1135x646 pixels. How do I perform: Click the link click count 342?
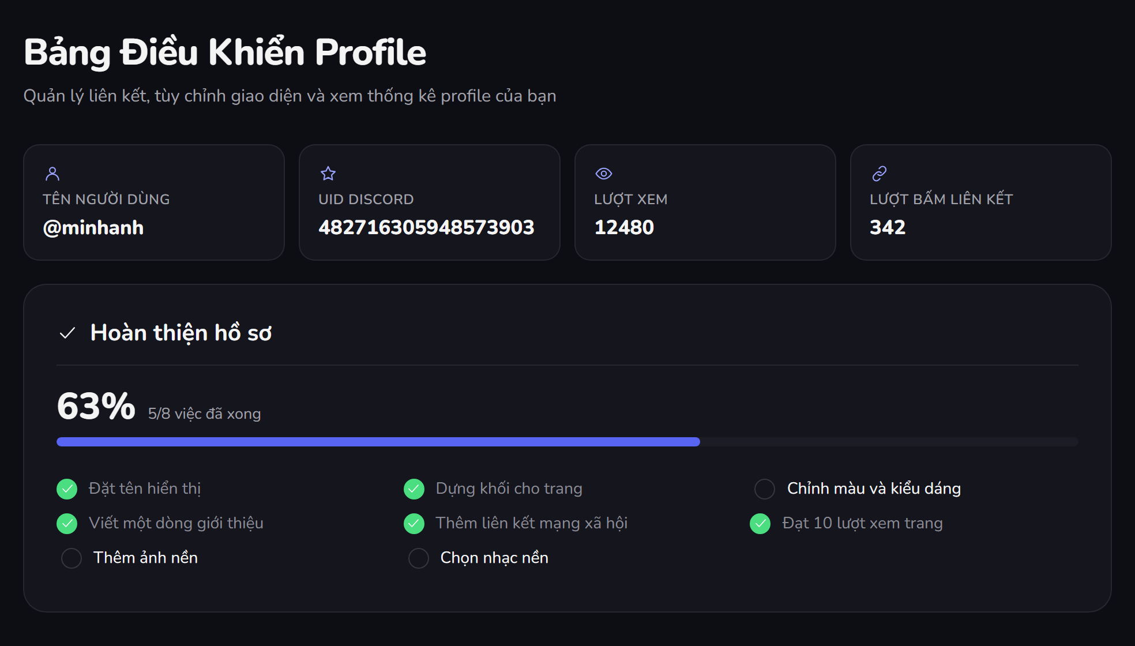point(888,227)
